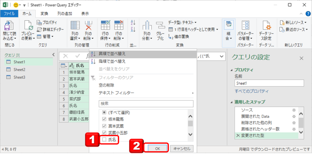Click the sort descending ribbon icon
This screenshot has width=312, height=160.
[x=133, y=30]
